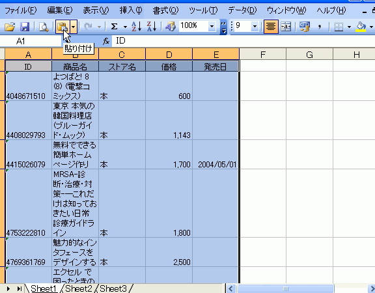Switch to the Sheet1 tab
Image resolution: width=375 pixels, height=293 pixels.
[x=44, y=288]
